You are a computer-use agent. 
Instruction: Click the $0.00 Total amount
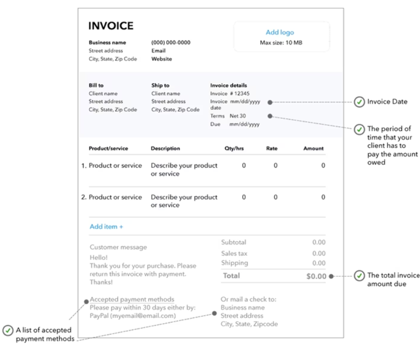(316, 276)
